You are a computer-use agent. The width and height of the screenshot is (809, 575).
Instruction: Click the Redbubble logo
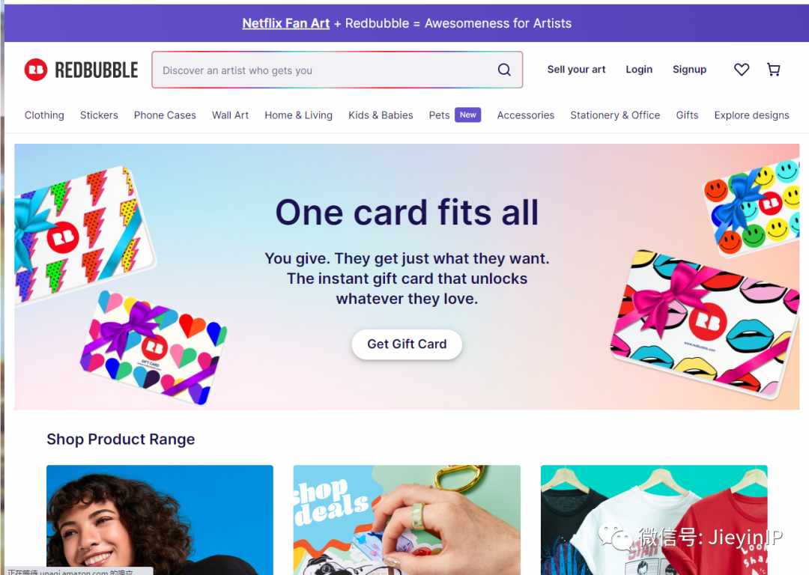click(x=81, y=70)
